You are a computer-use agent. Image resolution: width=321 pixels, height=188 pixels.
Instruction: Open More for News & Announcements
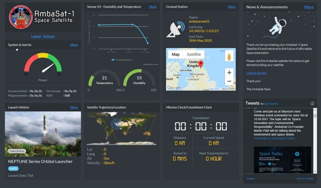pyautogui.click(x=309, y=7)
